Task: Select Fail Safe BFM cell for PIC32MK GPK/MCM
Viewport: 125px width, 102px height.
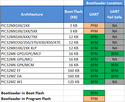Action: click(115, 65)
